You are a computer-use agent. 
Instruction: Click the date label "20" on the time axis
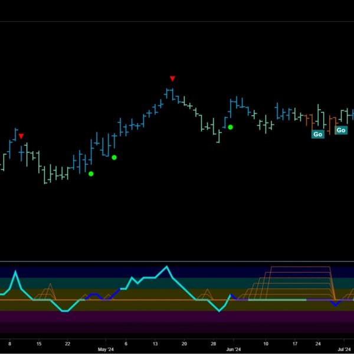click(x=184, y=344)
